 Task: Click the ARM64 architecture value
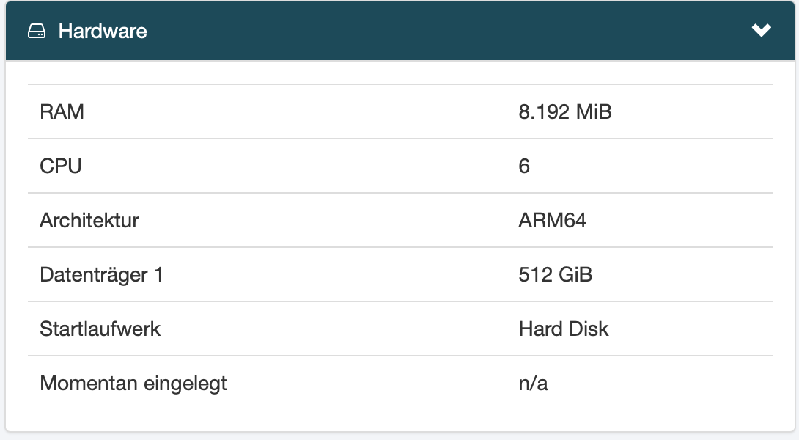553,220
